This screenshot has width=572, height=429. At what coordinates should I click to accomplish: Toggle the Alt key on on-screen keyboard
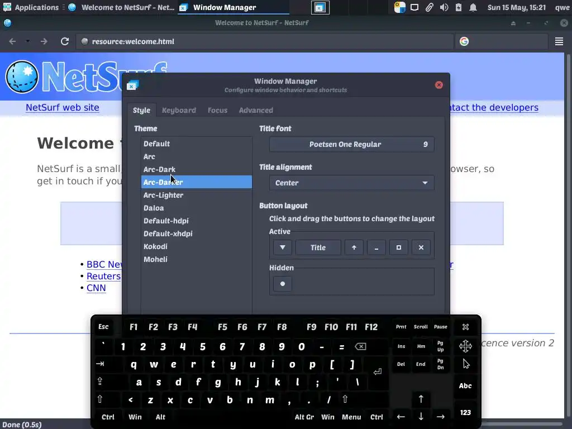[x=160, y=417]
